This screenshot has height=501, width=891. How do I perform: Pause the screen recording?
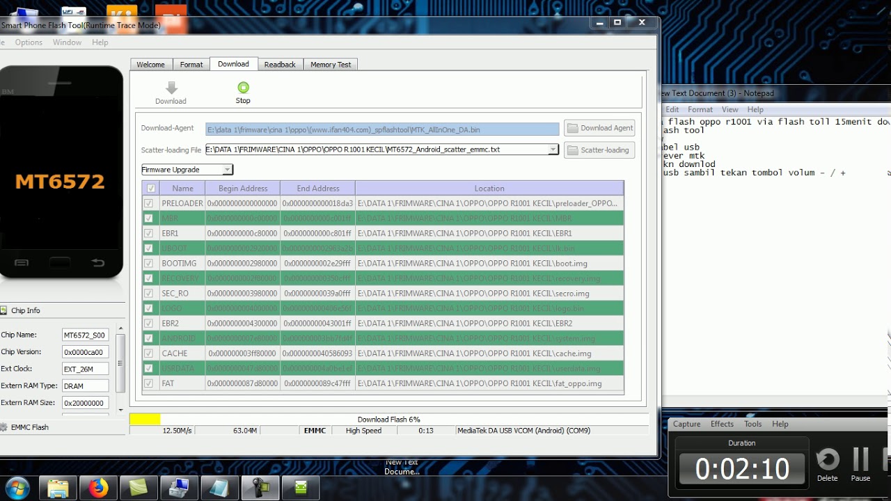(x=861, y=459)
